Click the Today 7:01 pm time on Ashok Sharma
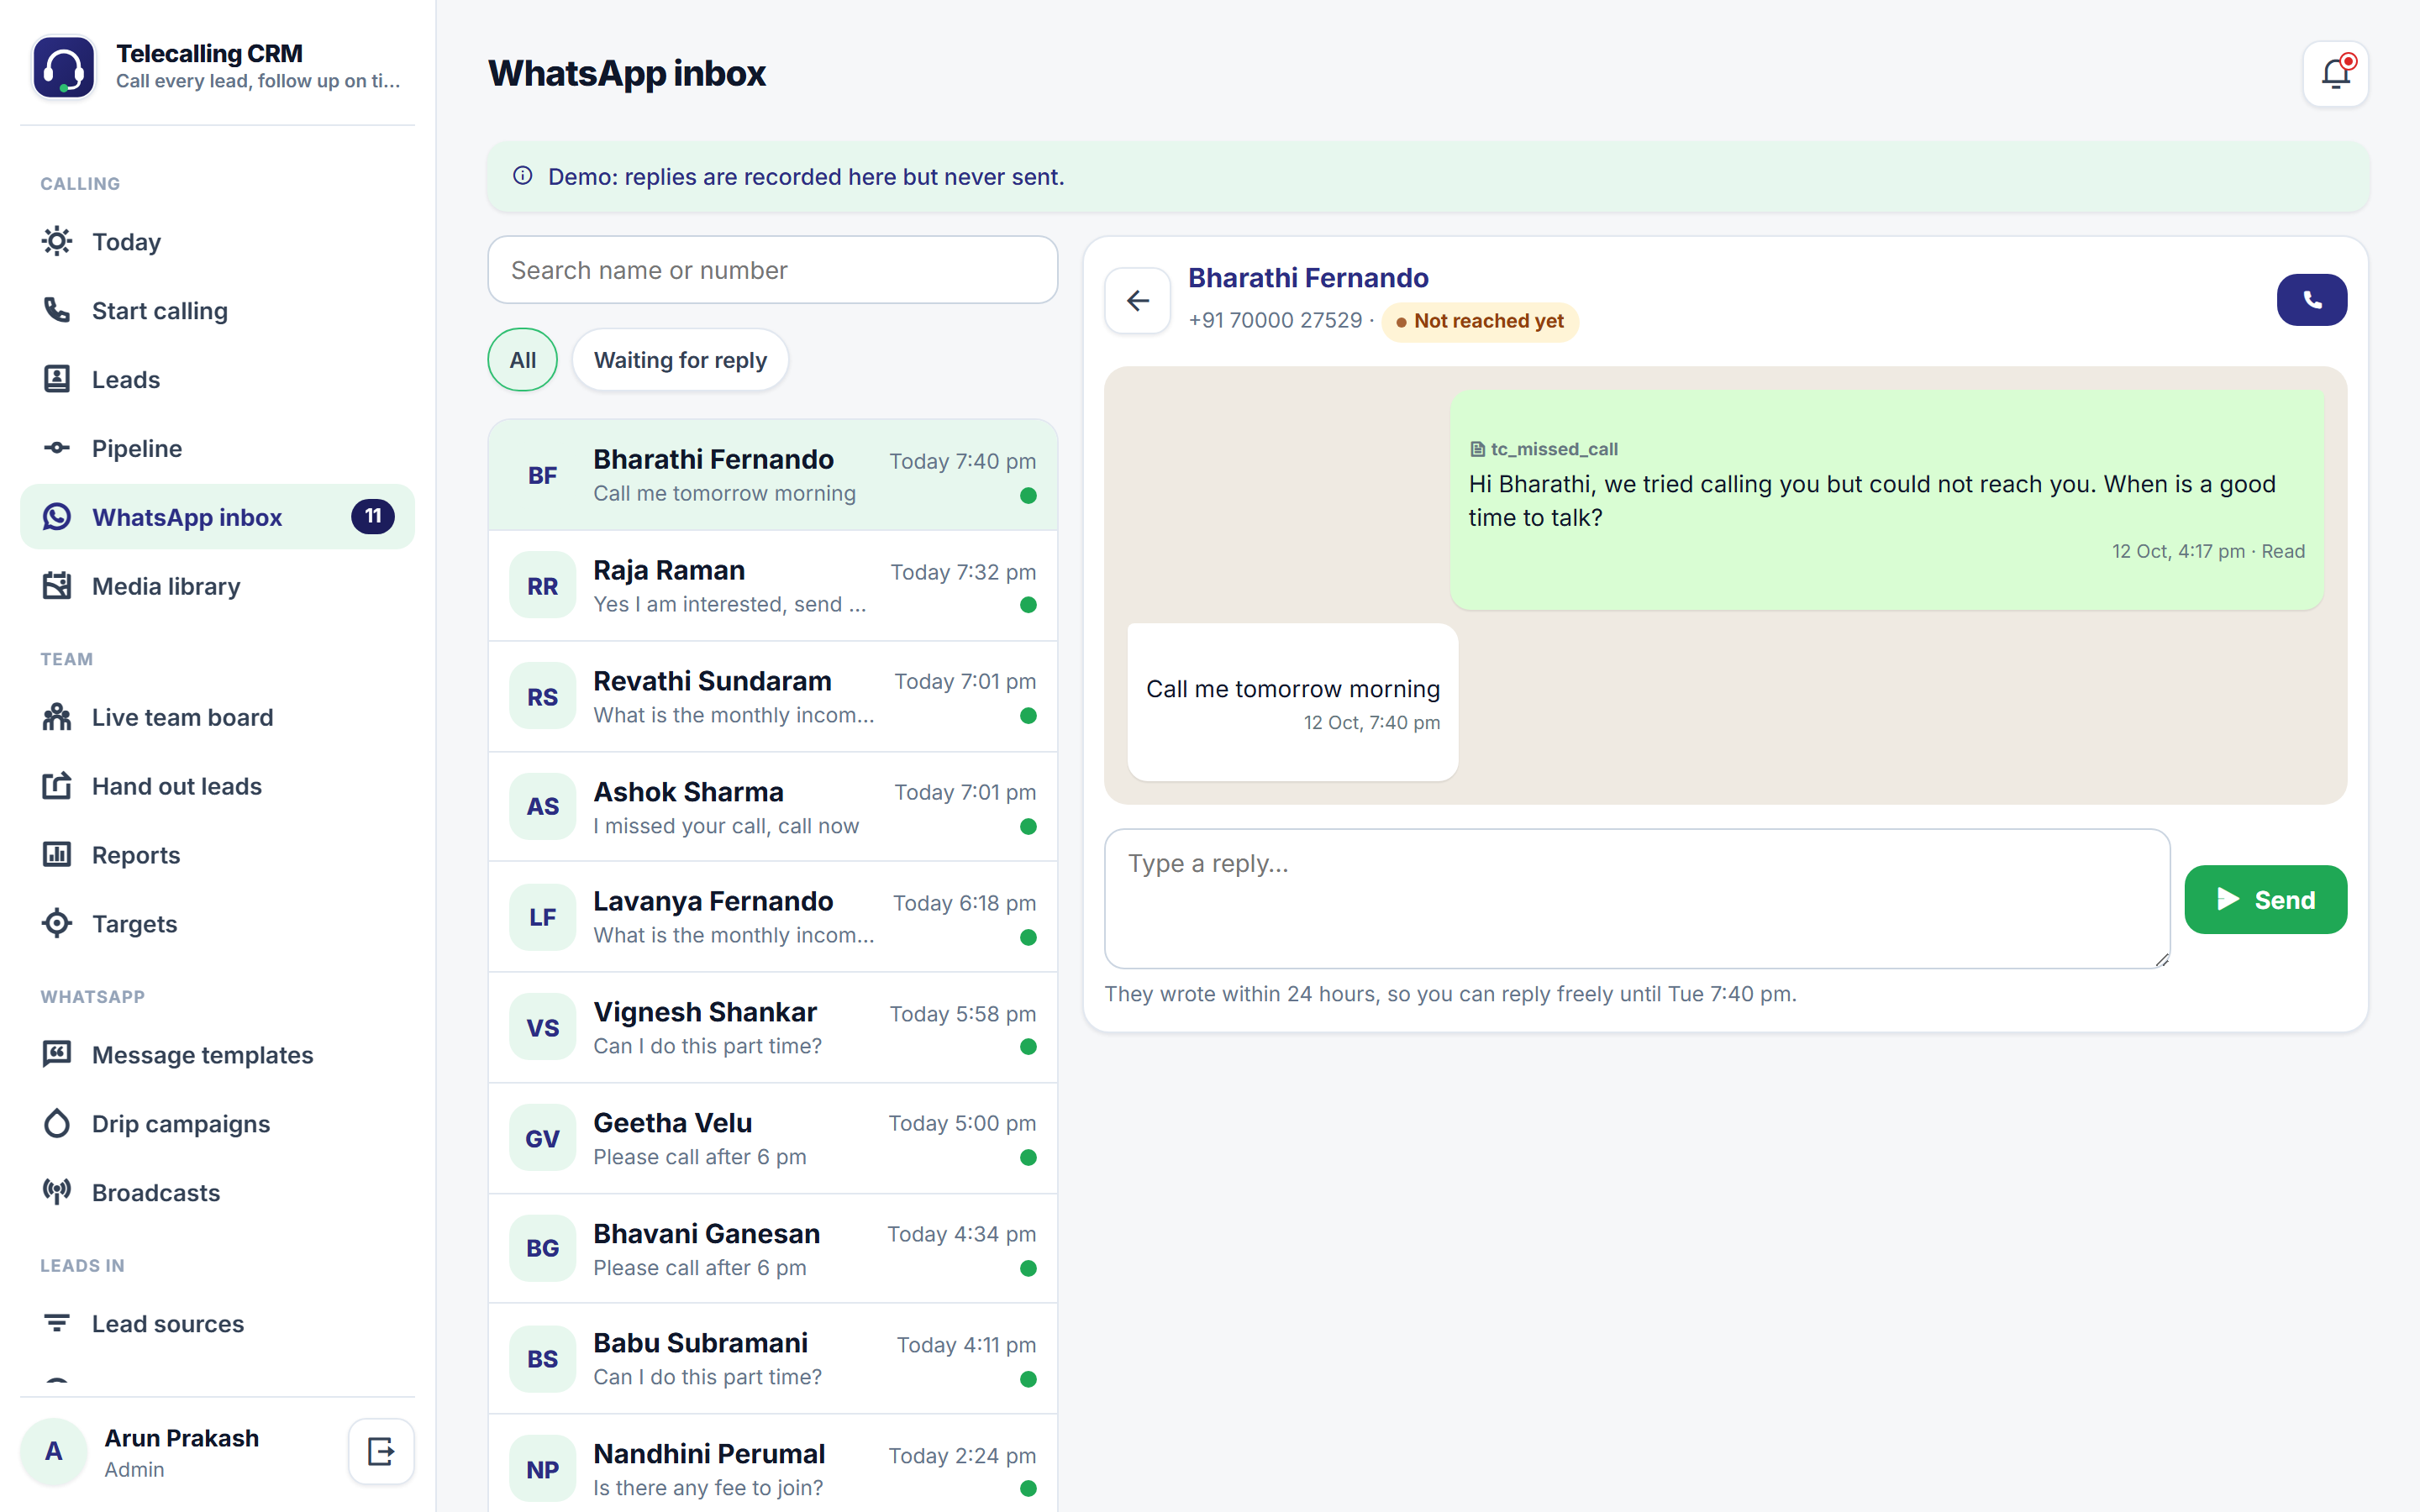This screenshot has height=1512, width=2420. pos(965,792)
